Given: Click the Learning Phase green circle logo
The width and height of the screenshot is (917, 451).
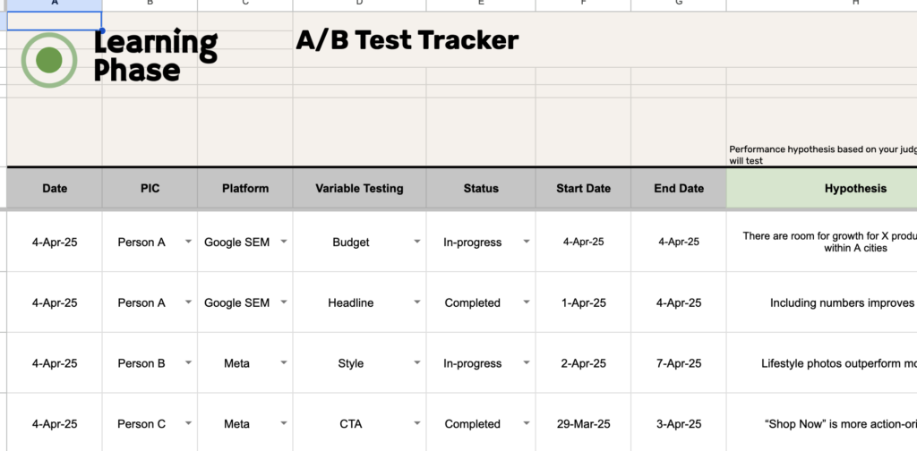Looking at the screenshot, I should pos(49,60).
